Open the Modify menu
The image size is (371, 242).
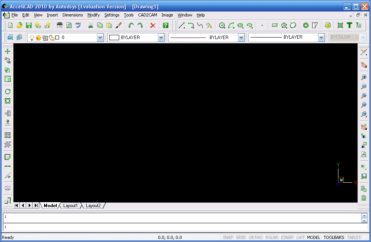[x=94, y=15]
